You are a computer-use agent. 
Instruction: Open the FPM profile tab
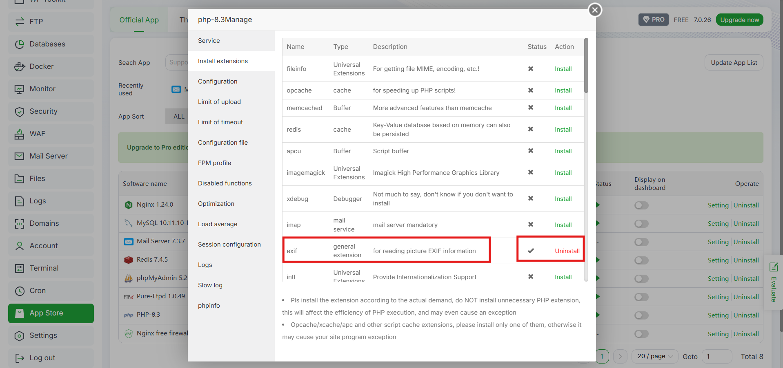click(x=231, y=163)
